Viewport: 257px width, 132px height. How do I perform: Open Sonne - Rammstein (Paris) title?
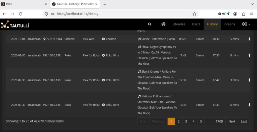(158, 39)
